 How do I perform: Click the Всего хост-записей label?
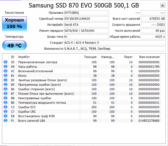click(126, 19)
